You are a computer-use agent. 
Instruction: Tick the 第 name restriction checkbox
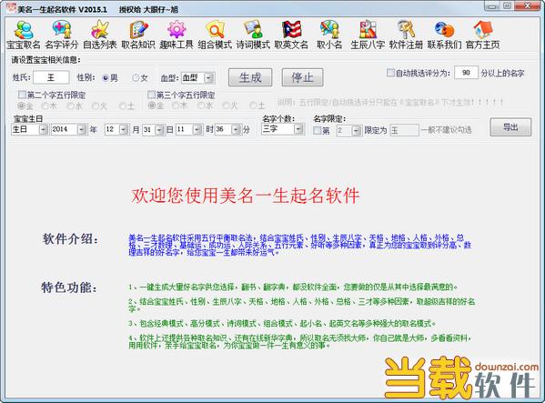pos(317,131)
